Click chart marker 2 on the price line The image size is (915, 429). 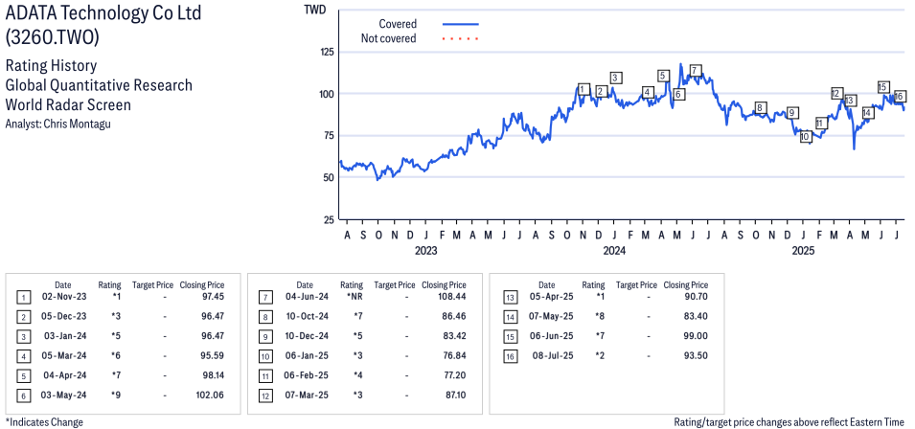click(x=601, y=91)
